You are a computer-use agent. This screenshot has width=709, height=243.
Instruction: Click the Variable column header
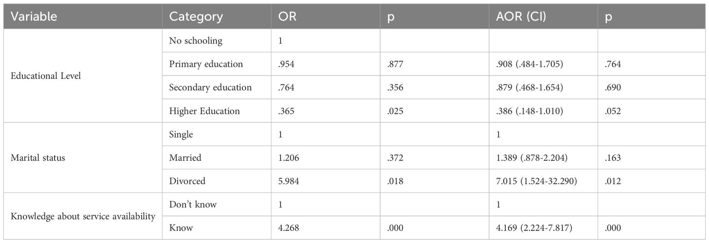(x=34, y=16)
